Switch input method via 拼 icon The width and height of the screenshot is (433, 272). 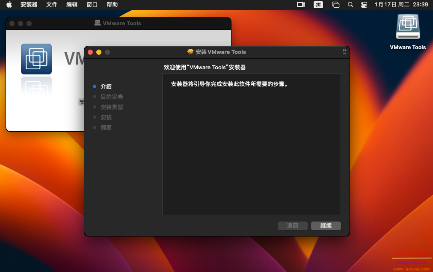pos(318,4)
